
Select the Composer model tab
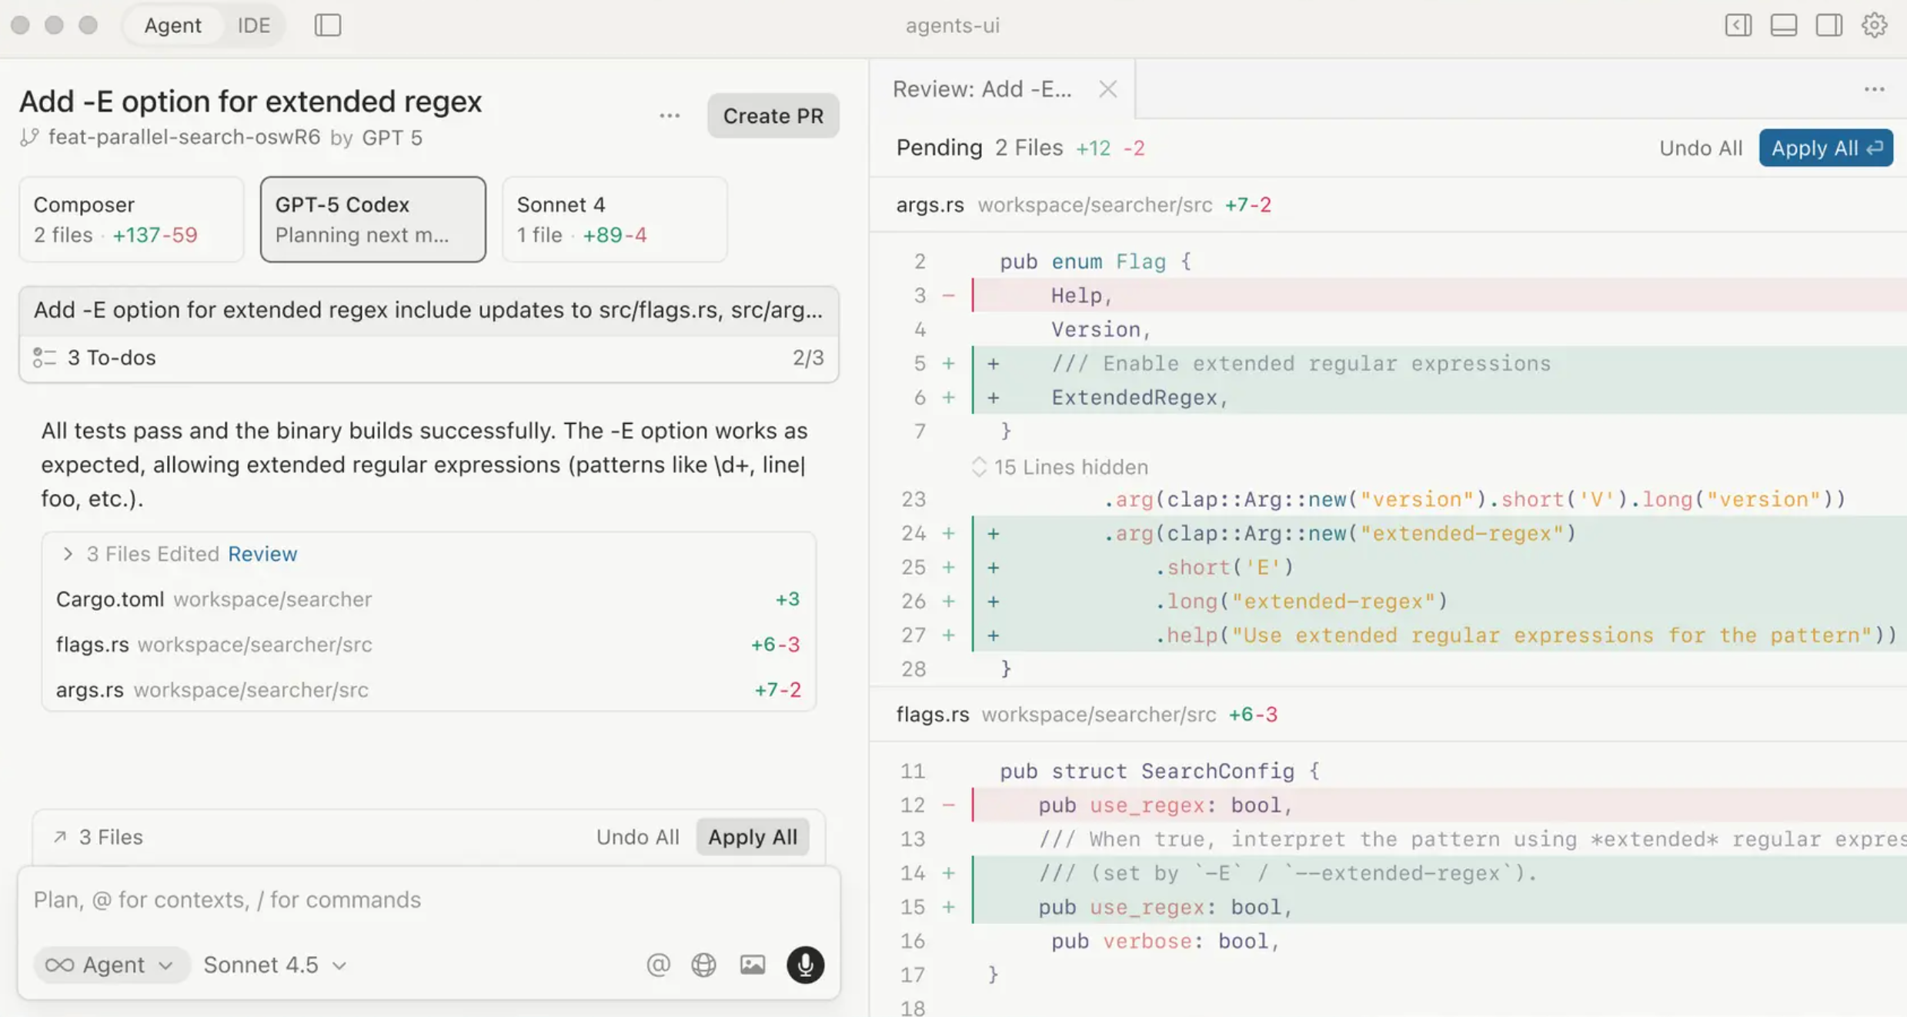131,219
